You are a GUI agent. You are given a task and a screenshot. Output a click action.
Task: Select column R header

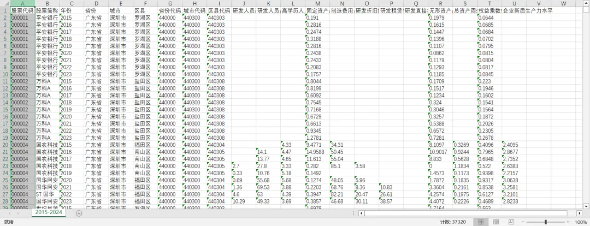[440, 4]
